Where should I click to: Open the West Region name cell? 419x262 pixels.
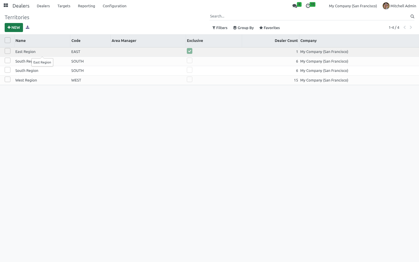pos(42,80)
